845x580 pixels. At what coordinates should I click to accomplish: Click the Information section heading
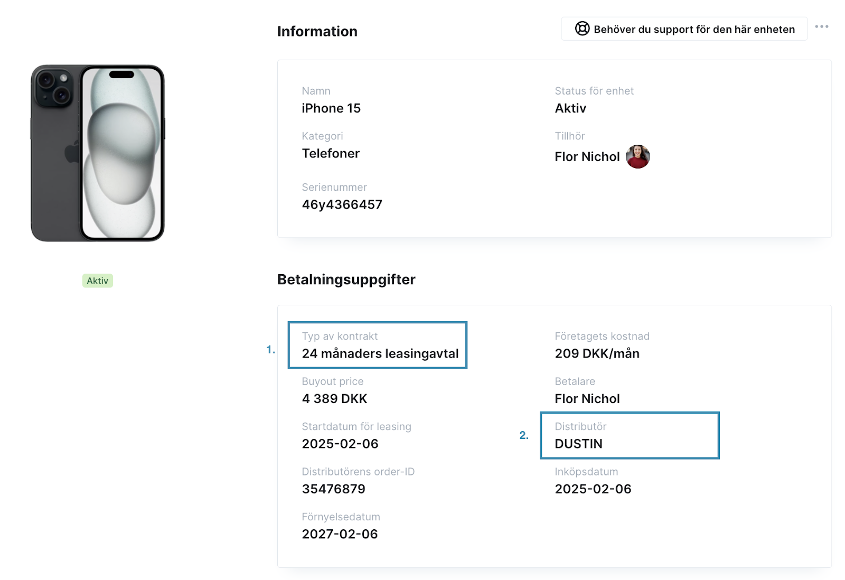pos(317,31)
